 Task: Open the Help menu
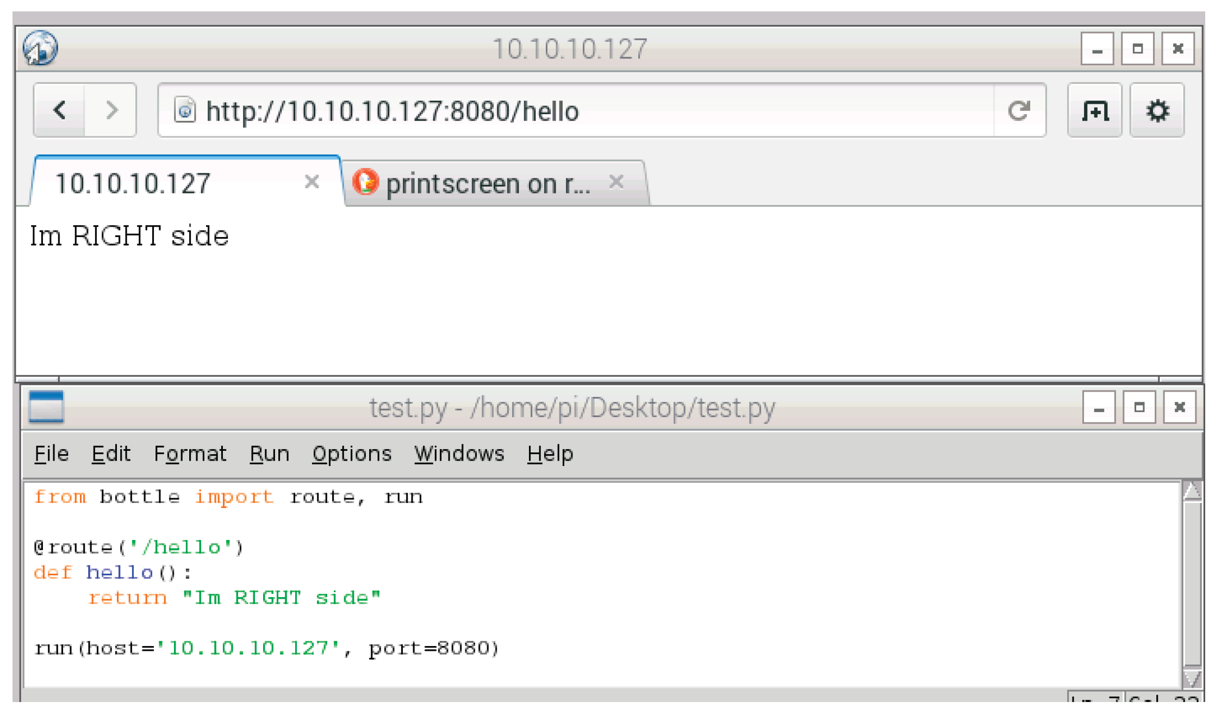click(550, 453)
